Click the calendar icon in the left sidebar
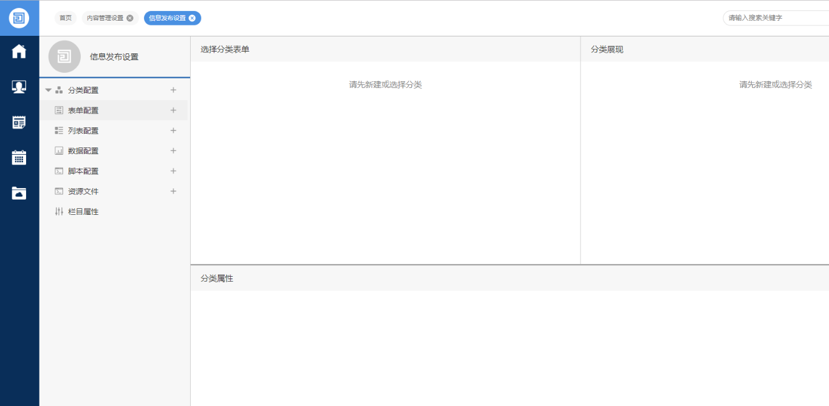 [x=19, y=157]
